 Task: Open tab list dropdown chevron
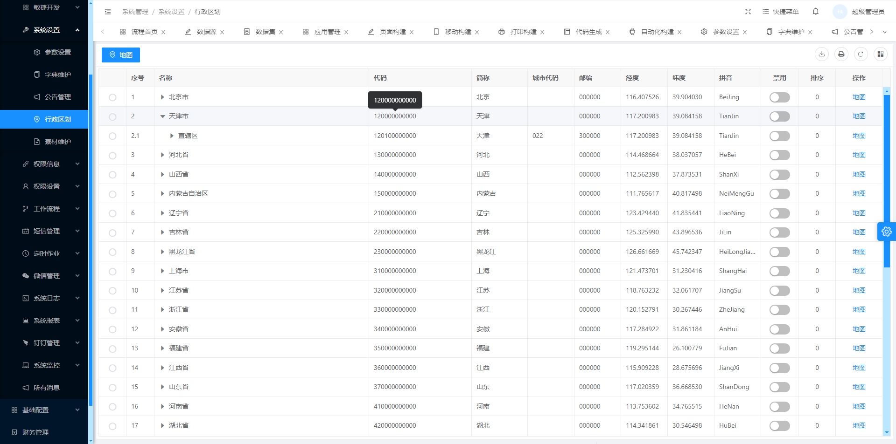pyautogui.click(x=885, y=32)
